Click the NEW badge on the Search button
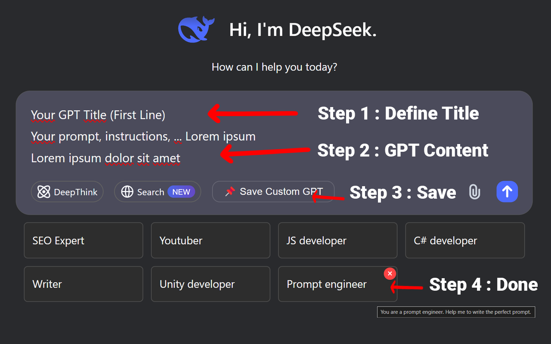Screen dimensions: 551x344 [x=181, y=191]
